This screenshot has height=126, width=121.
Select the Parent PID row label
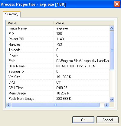16,39
